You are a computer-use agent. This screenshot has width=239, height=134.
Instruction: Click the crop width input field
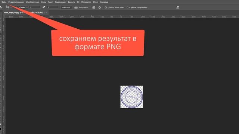click(x=35, y=7)
